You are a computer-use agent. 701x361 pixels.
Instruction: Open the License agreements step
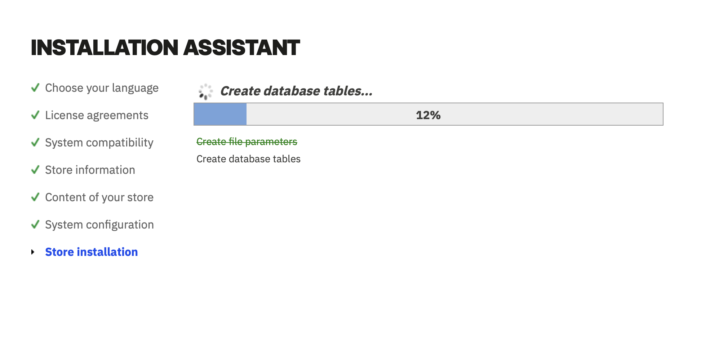pos(97,115)
